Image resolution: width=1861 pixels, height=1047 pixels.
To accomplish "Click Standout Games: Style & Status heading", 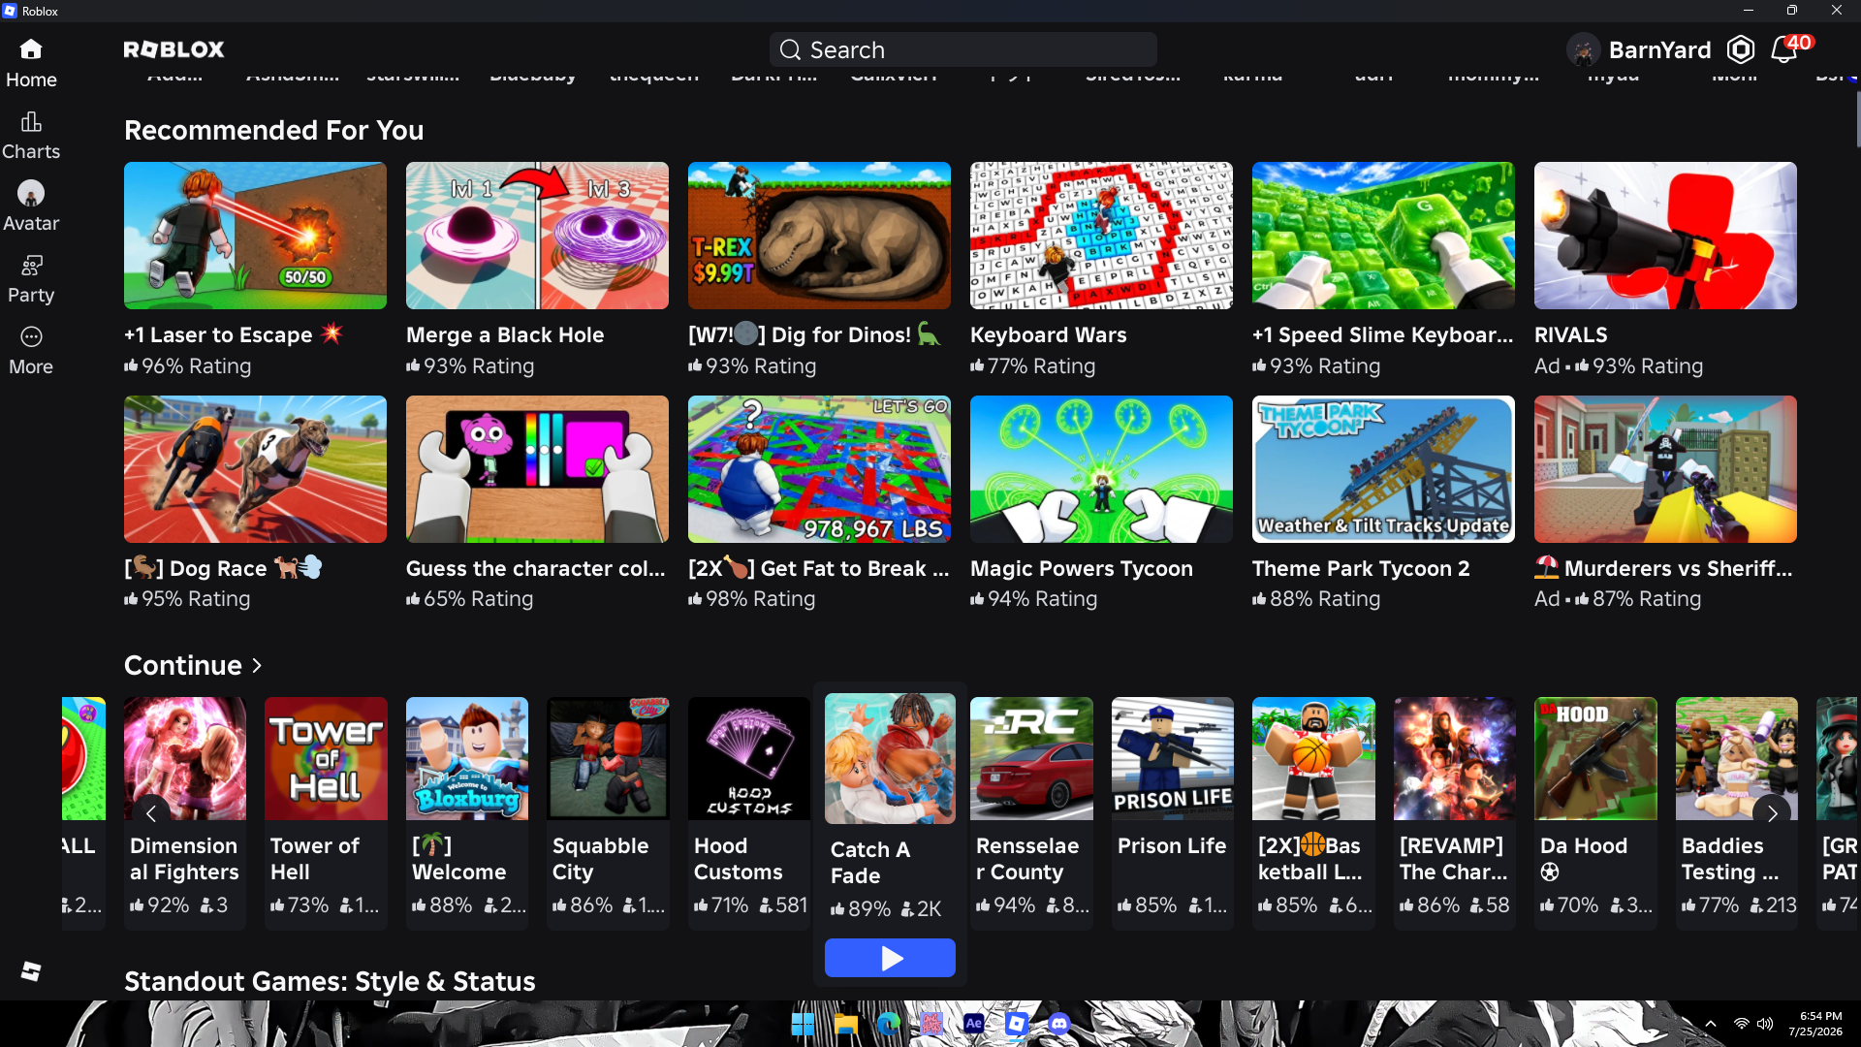I will [x=330, y=982].
